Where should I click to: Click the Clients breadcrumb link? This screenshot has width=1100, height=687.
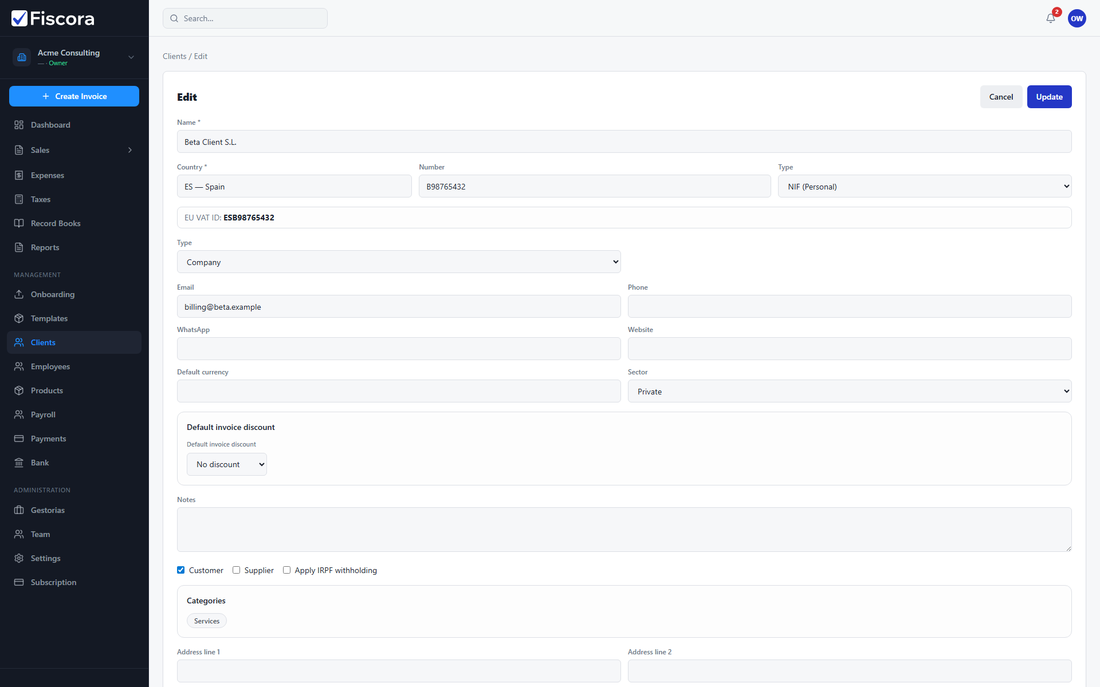click(x=174, y=56)
